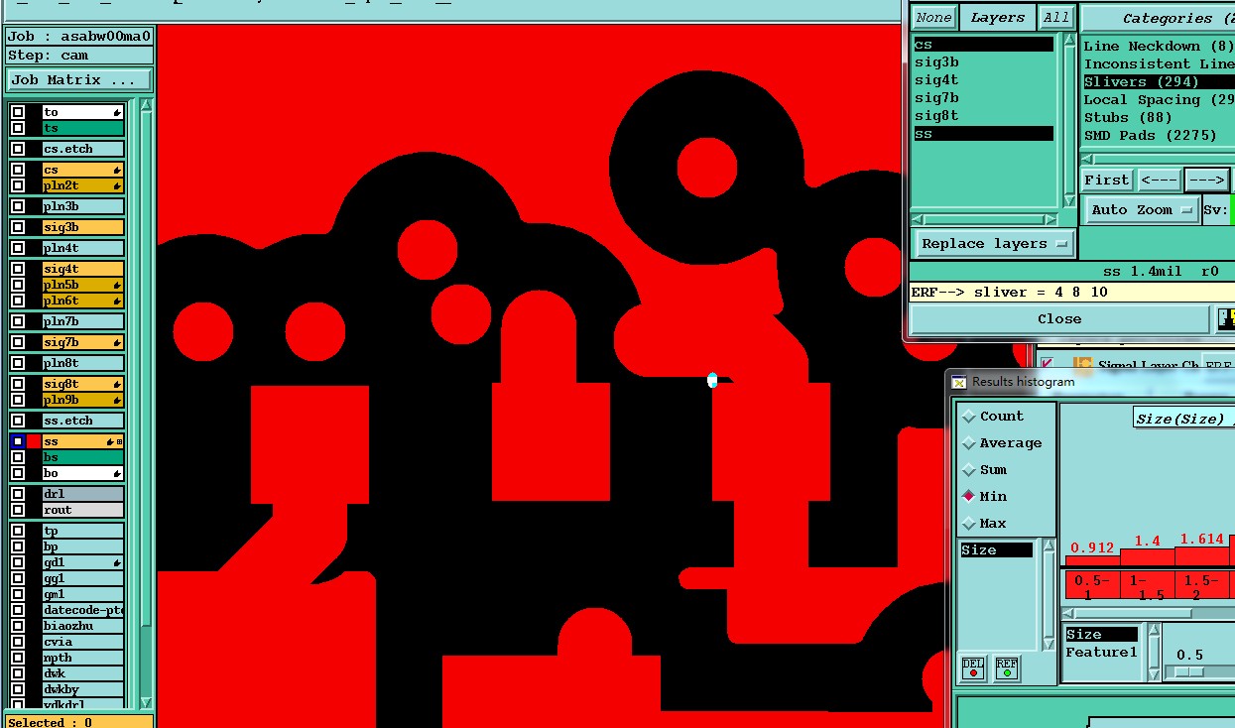
Task: Select Slivers (294) category
Action: [1159, 82]
